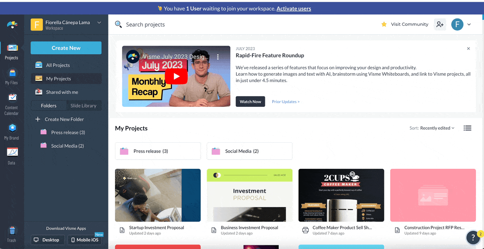Screen dimensions: 484x249
Task: Open My Files in the sidebar
Action: pyautogui.click(x=11, y=77)
